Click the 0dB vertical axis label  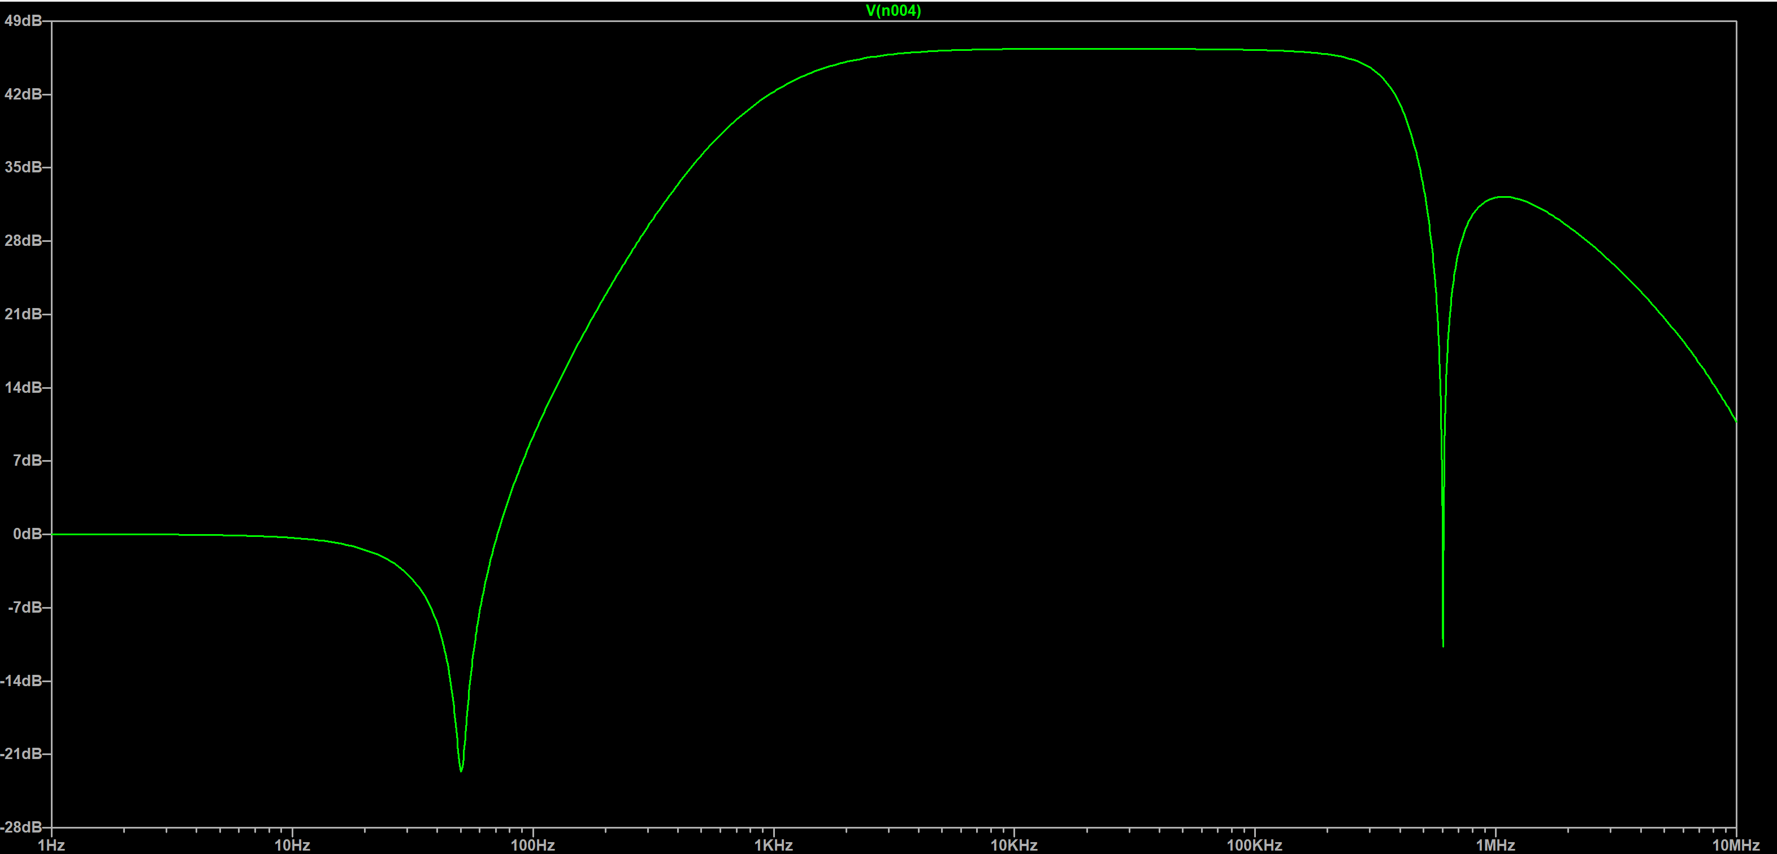tap(27, 534)
